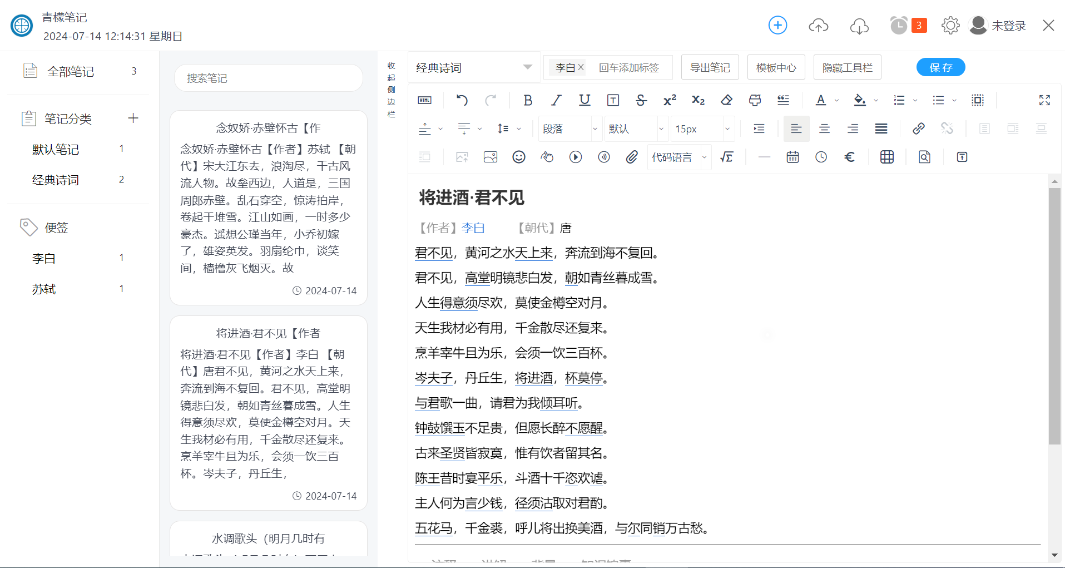Toggle strikethrough formatting
Screen dimensions: 1065x568
tap(641, 100)
